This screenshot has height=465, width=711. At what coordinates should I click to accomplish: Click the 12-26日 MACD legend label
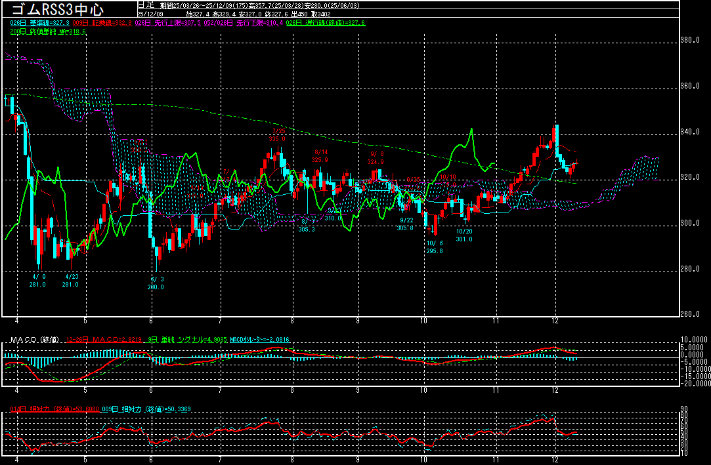click(x=104, y=340)
